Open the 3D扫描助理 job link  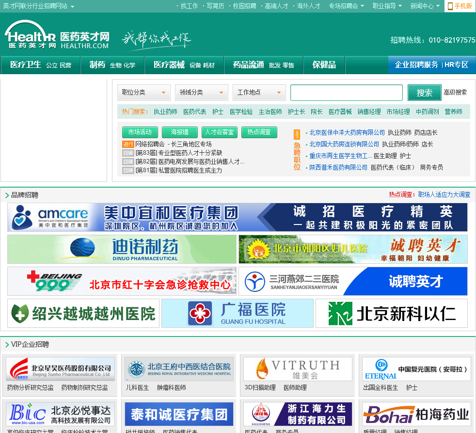[x=260, y=388]
